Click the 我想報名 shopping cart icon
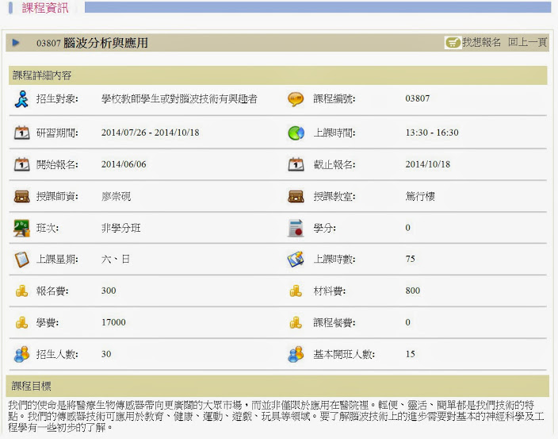 [453, 43]
